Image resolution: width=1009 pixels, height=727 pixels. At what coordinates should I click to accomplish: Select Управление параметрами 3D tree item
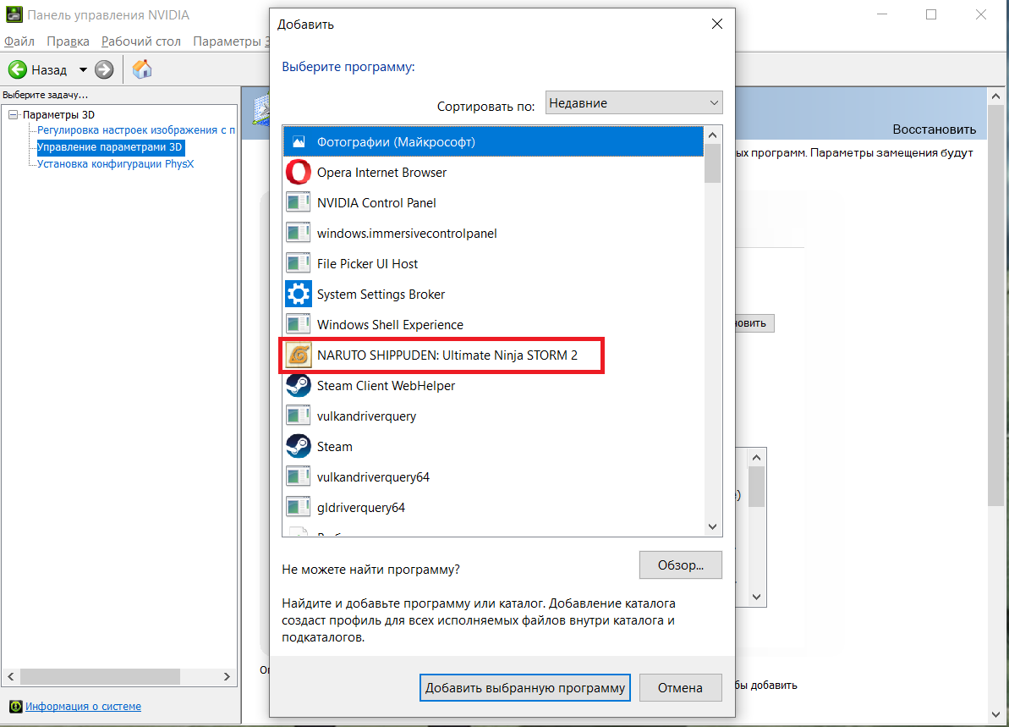click(x=110, y=146)
